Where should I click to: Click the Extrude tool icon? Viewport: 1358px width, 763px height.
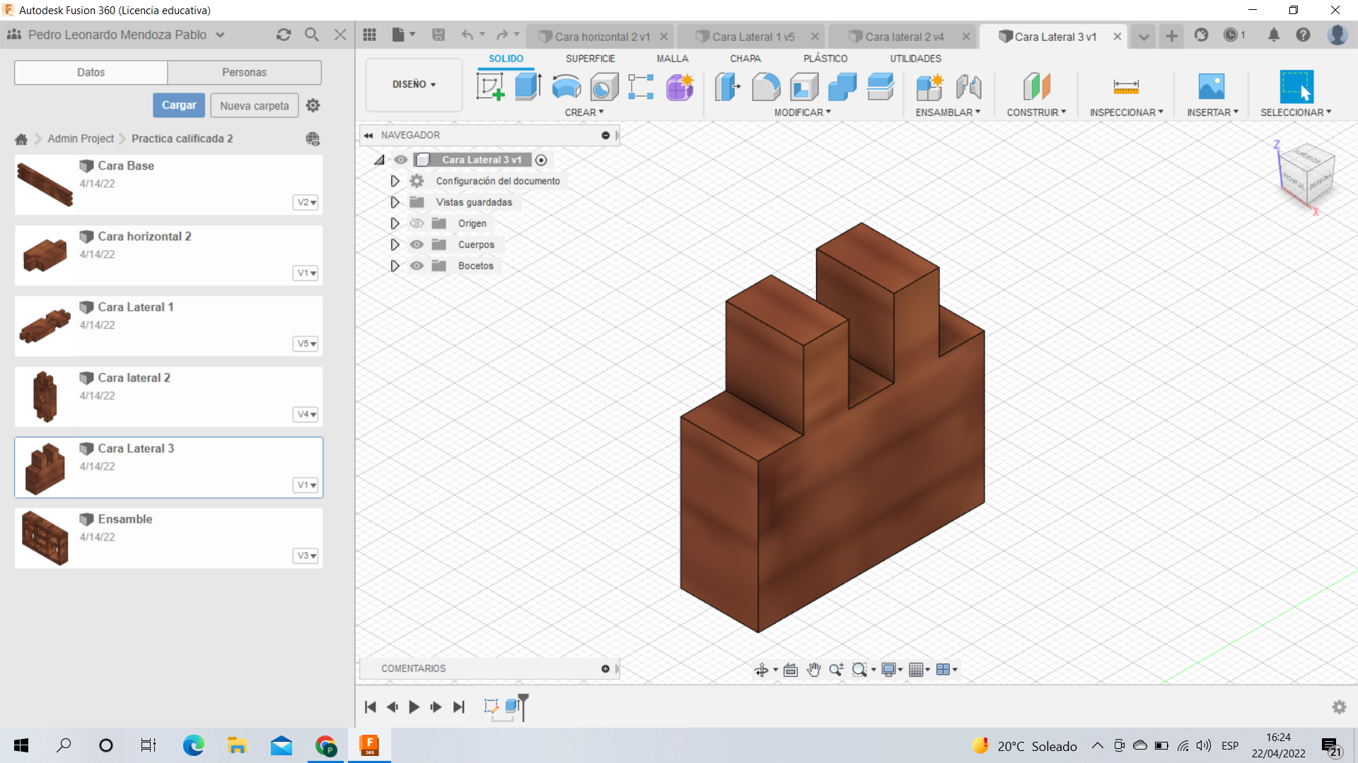pos(528,88)
